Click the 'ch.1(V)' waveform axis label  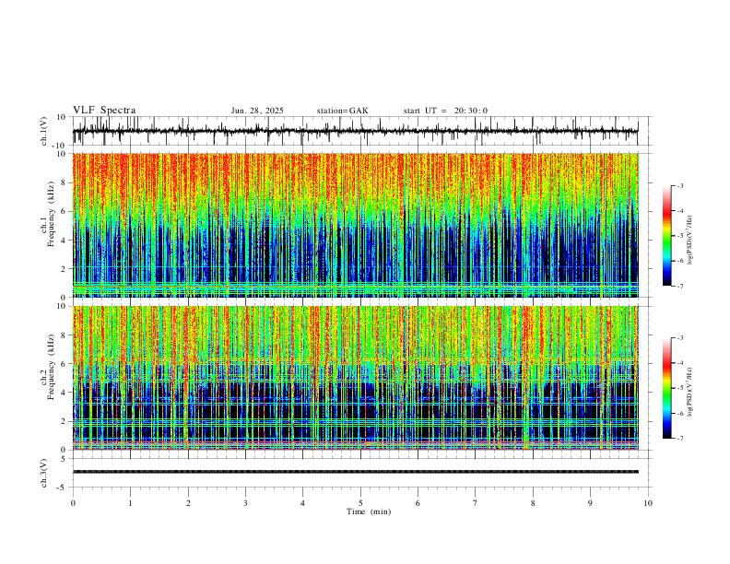[x=44, y=131]
